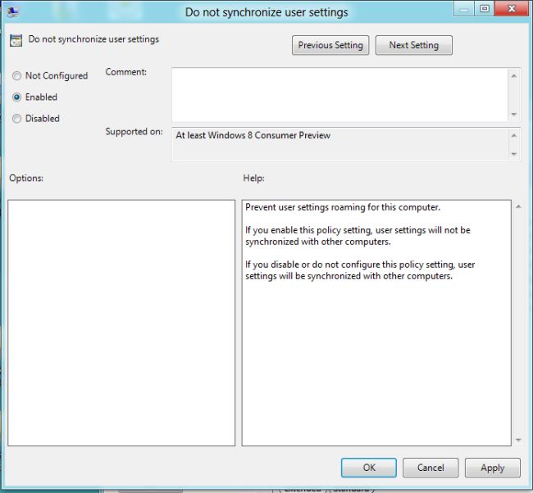The image size is (533, 493).
Task: Apply the policy setting changes
Action: pyautogui.click(x=493, y=468)
